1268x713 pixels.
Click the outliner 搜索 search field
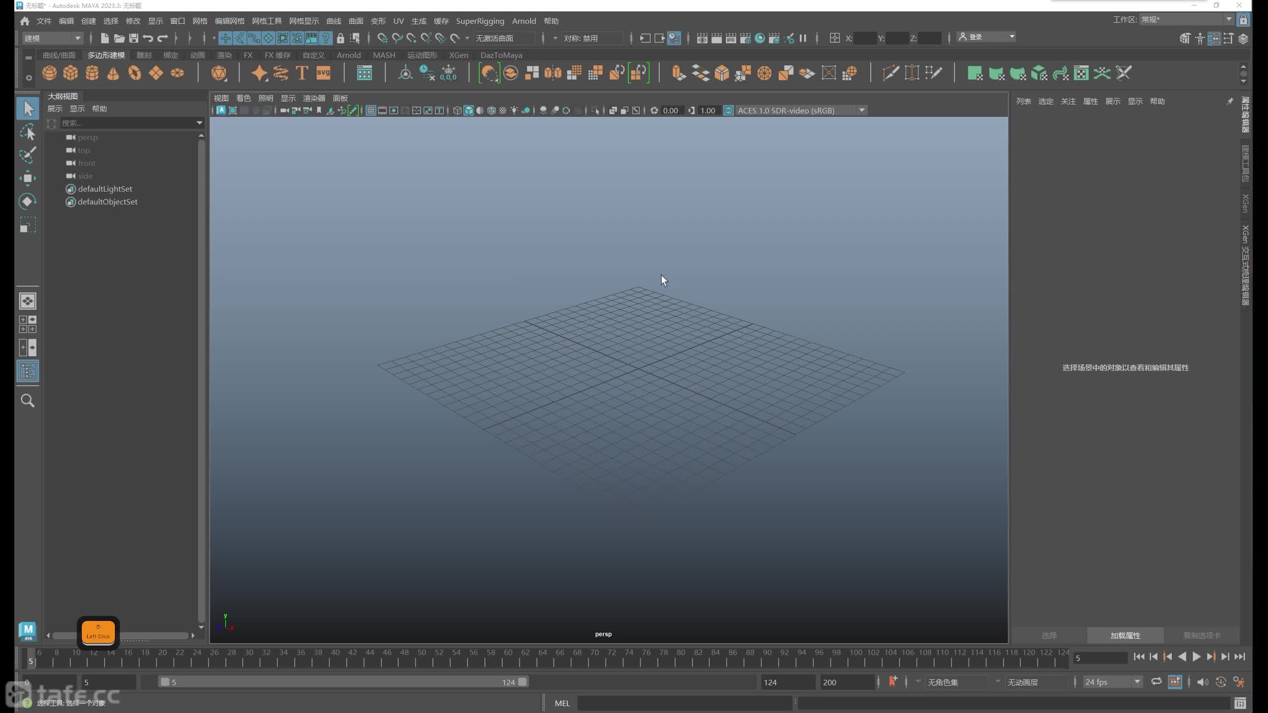click(x=128, y=123)
